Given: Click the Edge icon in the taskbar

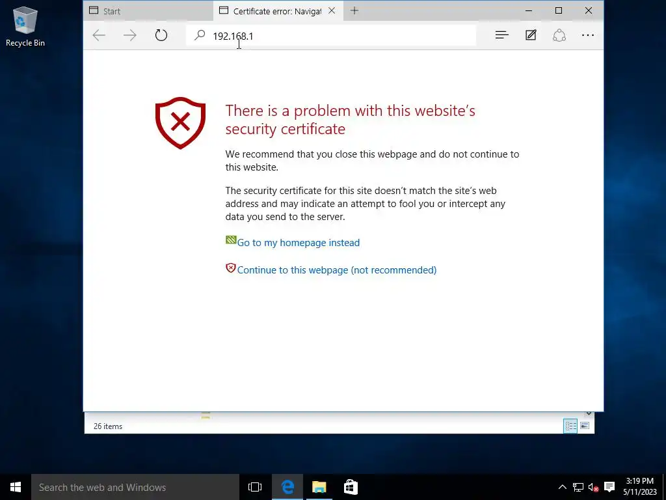Looking at the screenshot, I should pos(287,487).
